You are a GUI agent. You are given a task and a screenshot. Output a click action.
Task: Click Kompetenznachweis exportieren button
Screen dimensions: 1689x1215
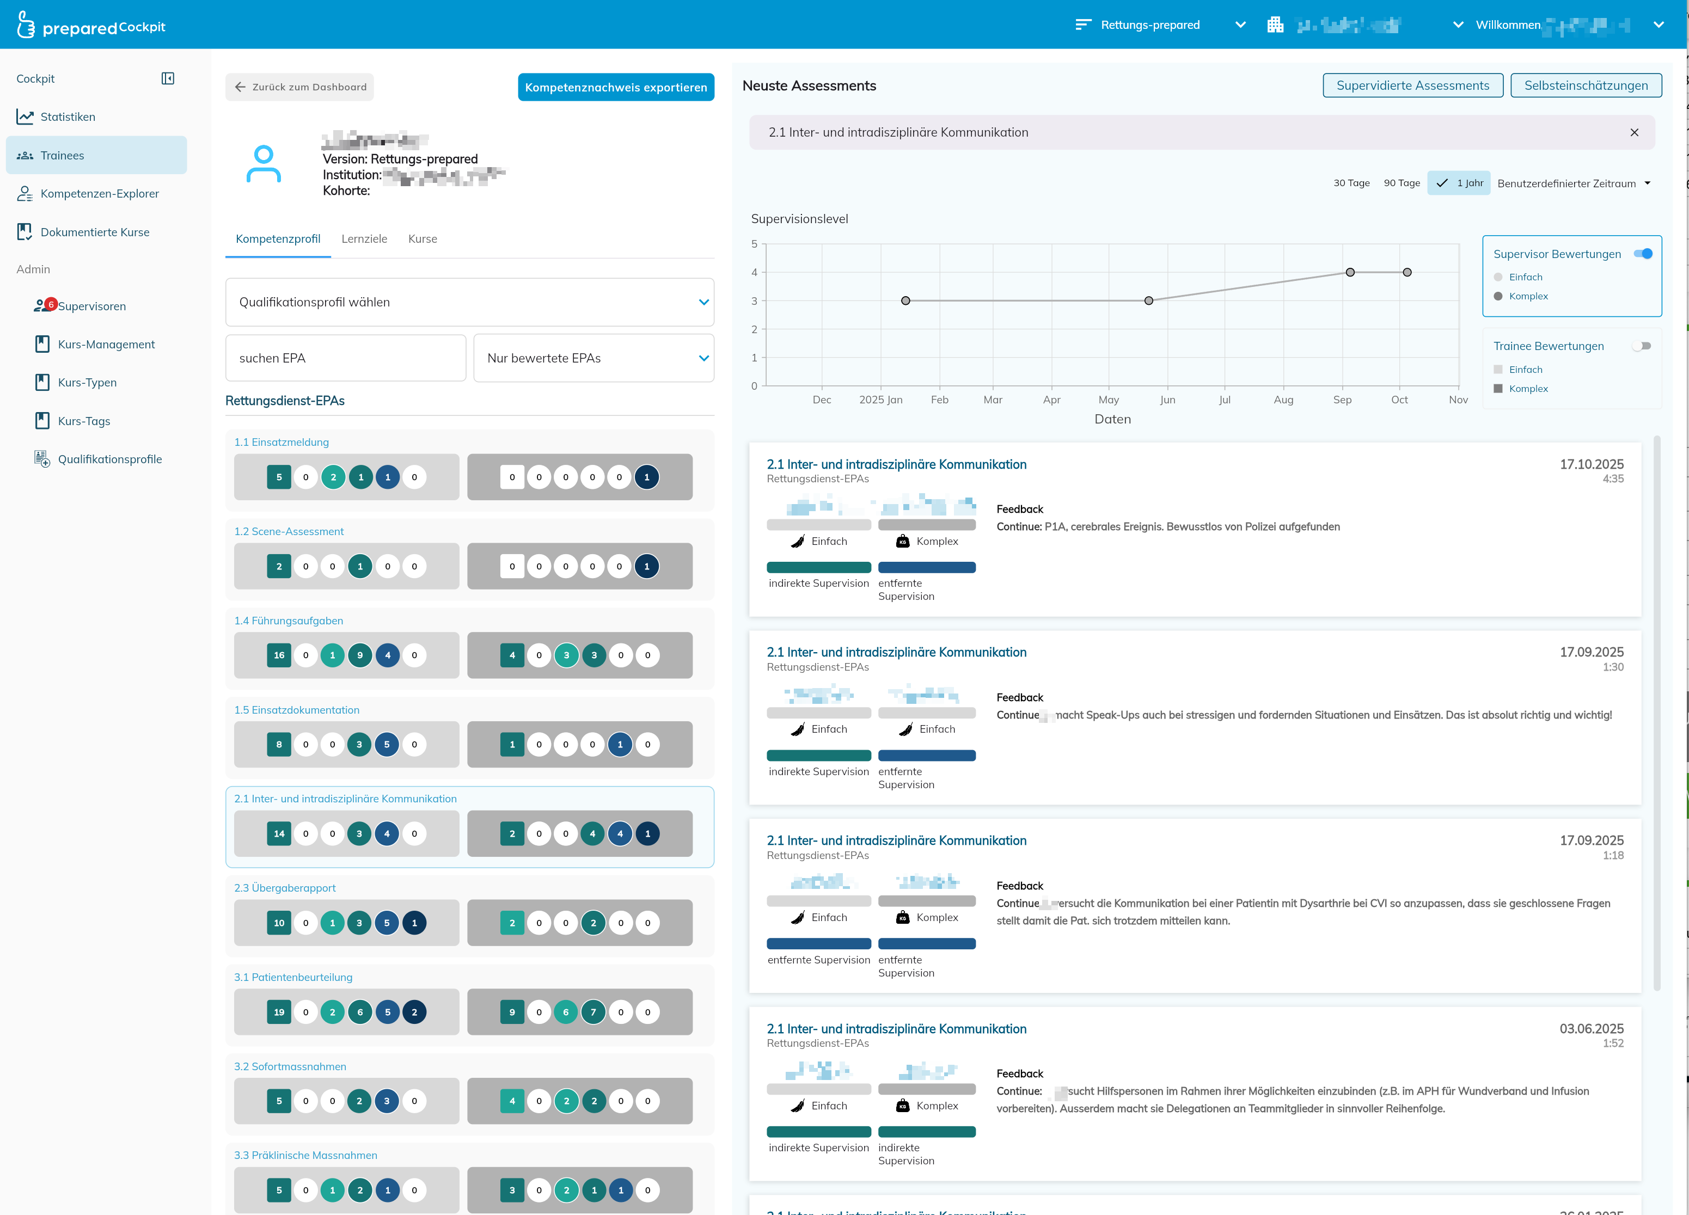615,87
